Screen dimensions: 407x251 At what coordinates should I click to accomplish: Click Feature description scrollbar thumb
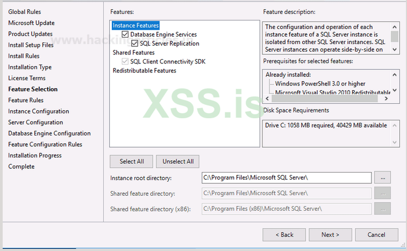(x=395, y=37)
